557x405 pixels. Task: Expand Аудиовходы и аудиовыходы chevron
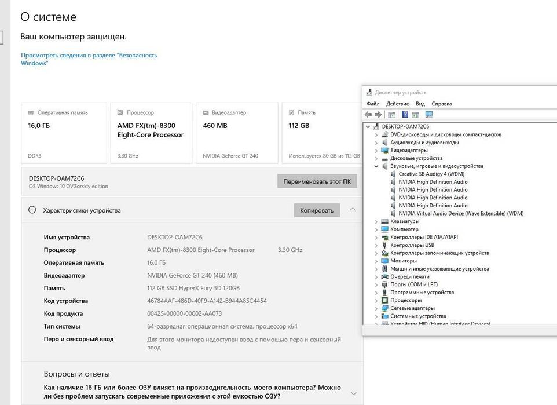coord(376,143)
